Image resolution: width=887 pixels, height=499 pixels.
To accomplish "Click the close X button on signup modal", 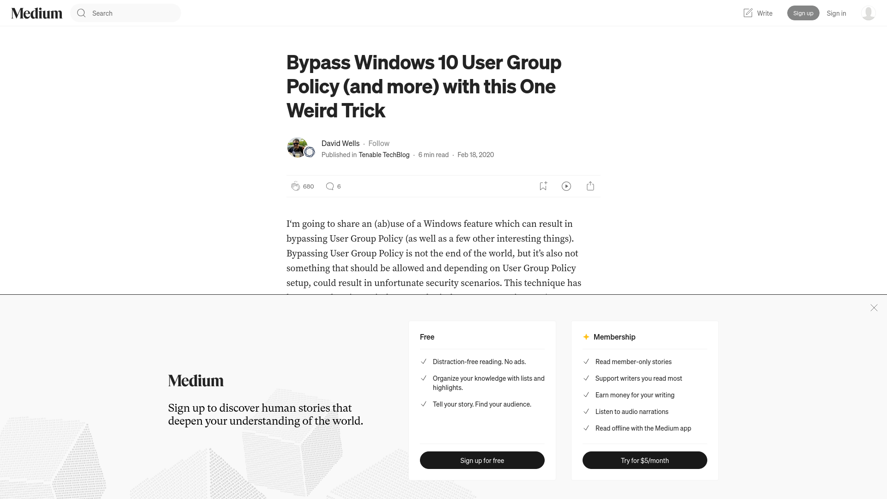I will click(874, 308).
